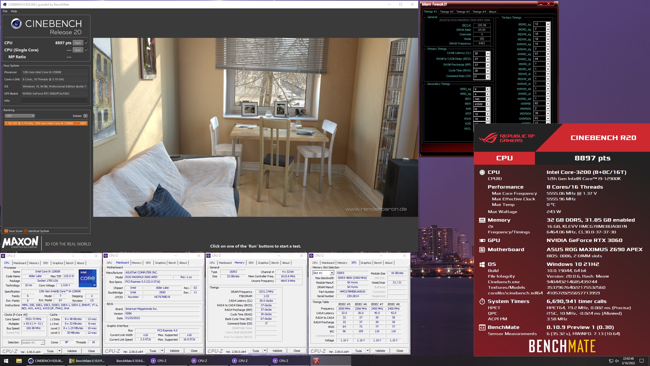Click DRAM Frequency 6462 field
650x366 pixels.
482,43
